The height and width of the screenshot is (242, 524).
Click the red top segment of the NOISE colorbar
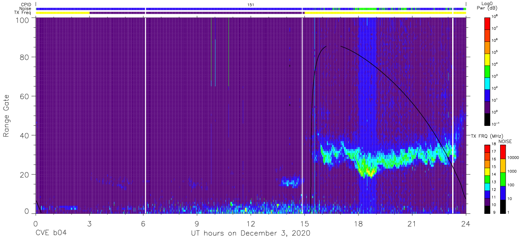[503, 152]
